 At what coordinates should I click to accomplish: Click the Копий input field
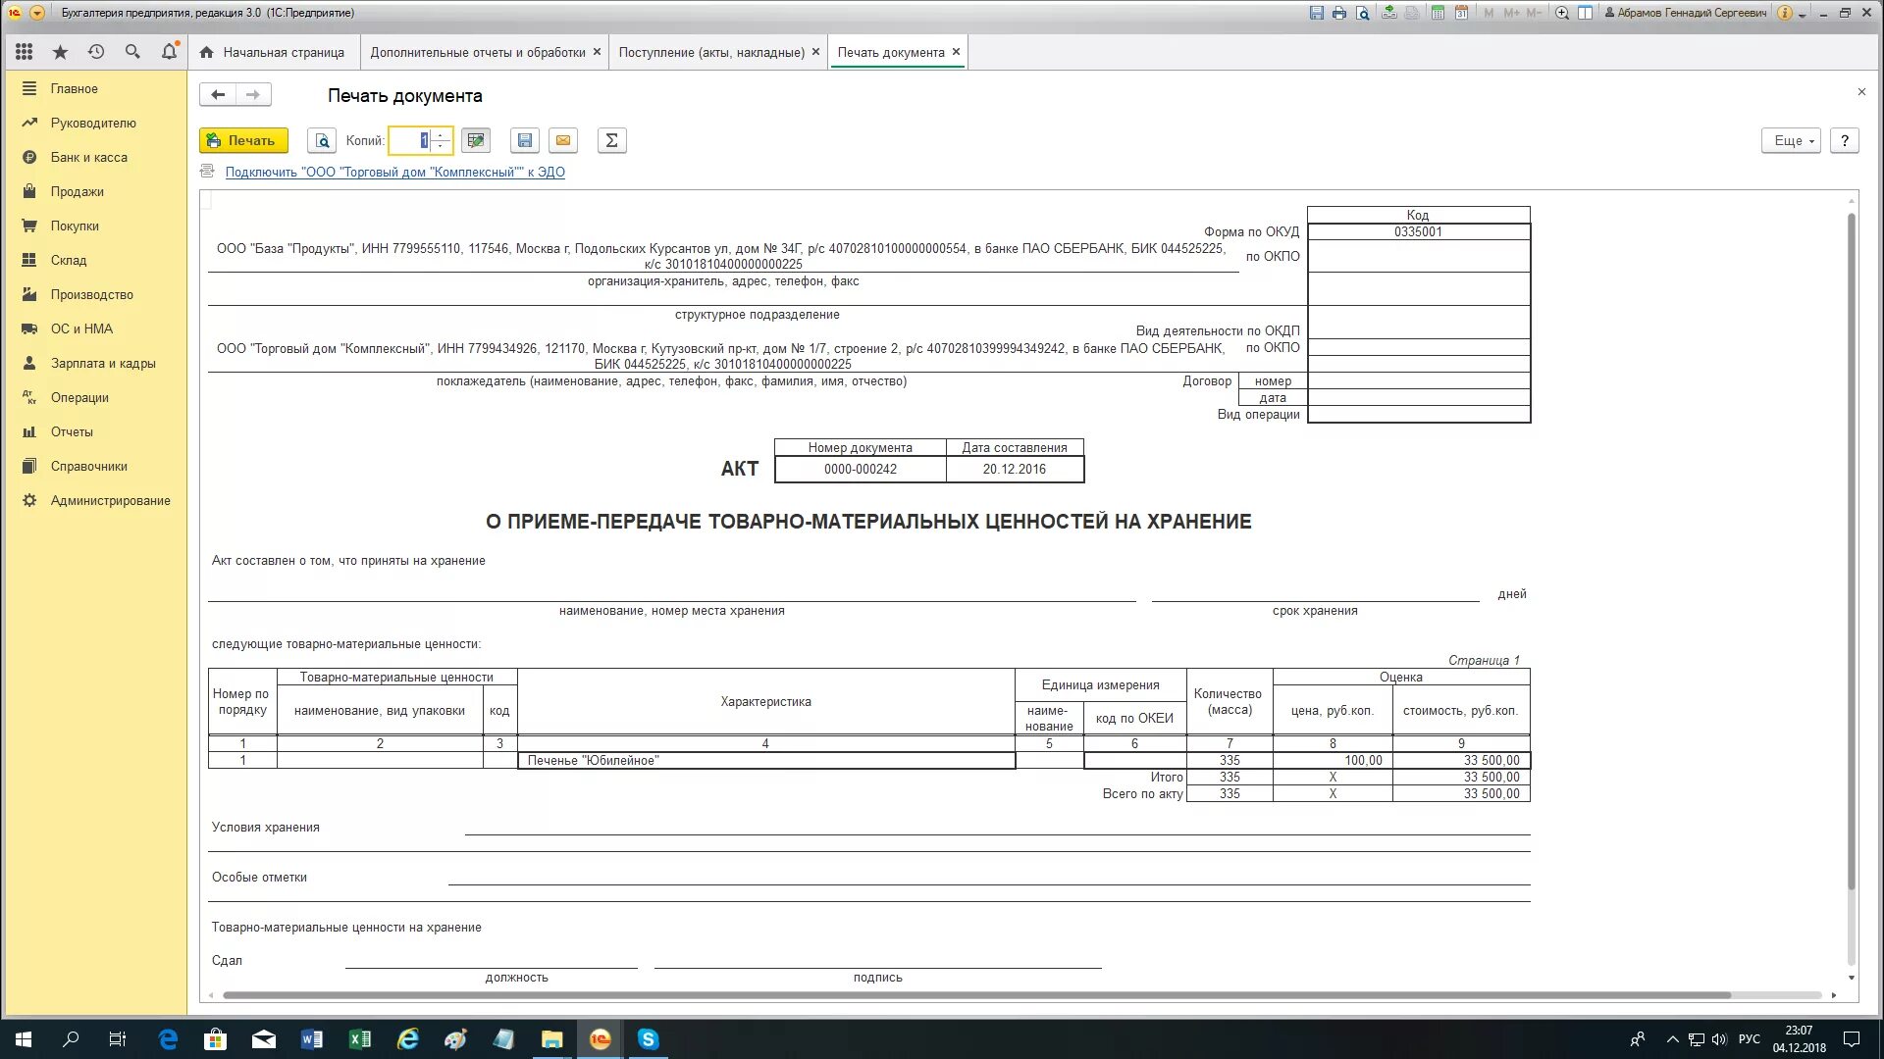point(410,140)
